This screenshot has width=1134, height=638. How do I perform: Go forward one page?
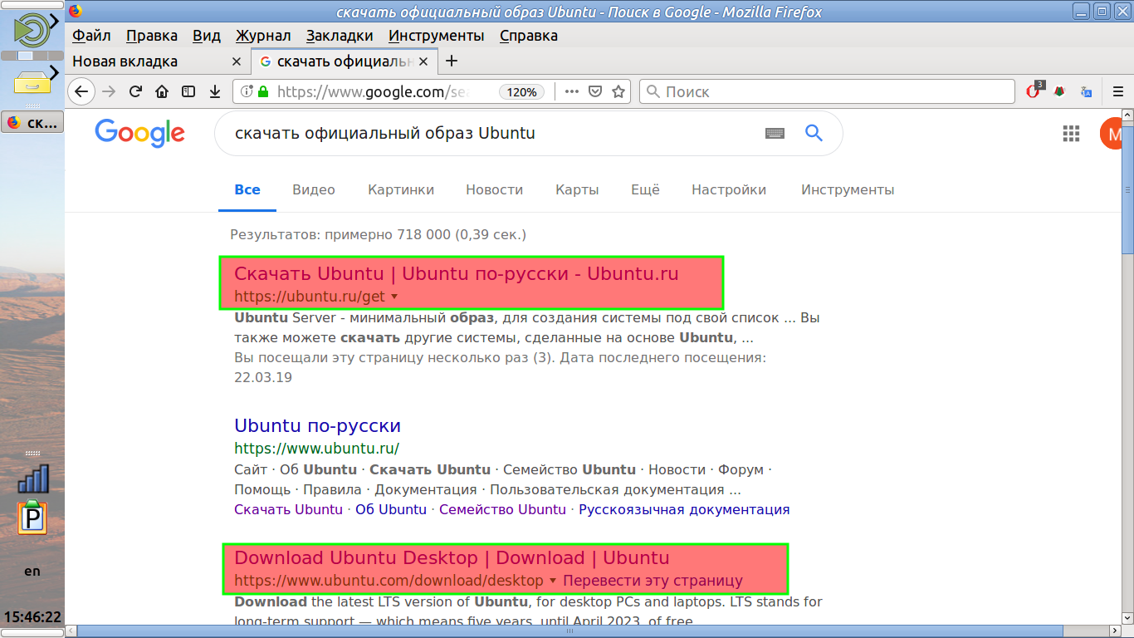coord(109,91)
